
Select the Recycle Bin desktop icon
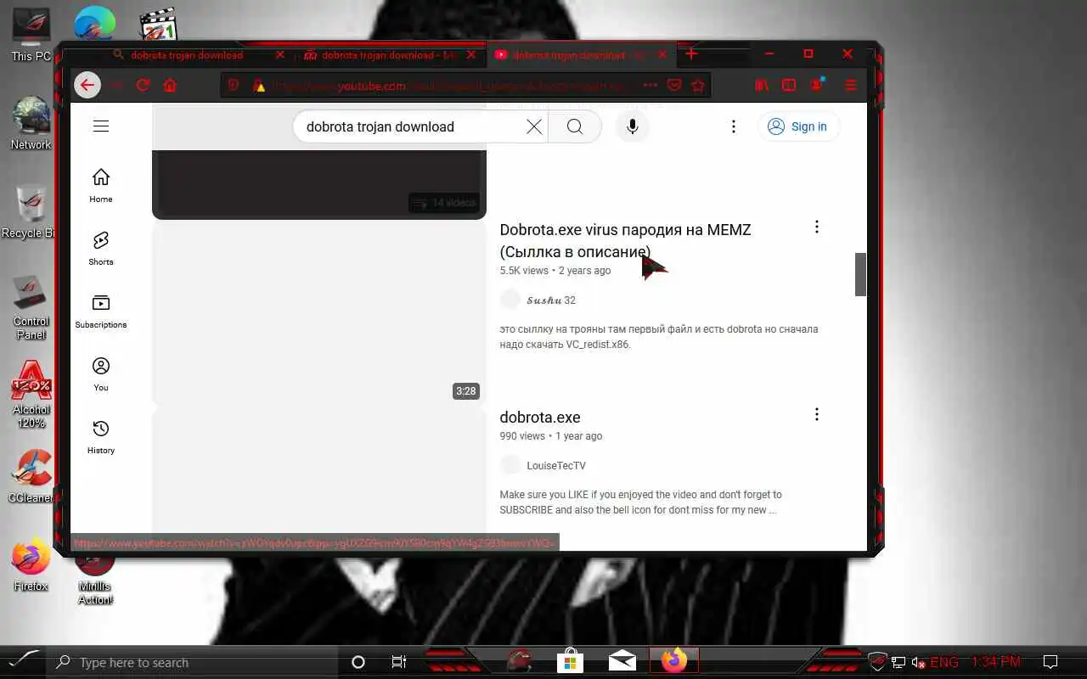tap(30, 212)
